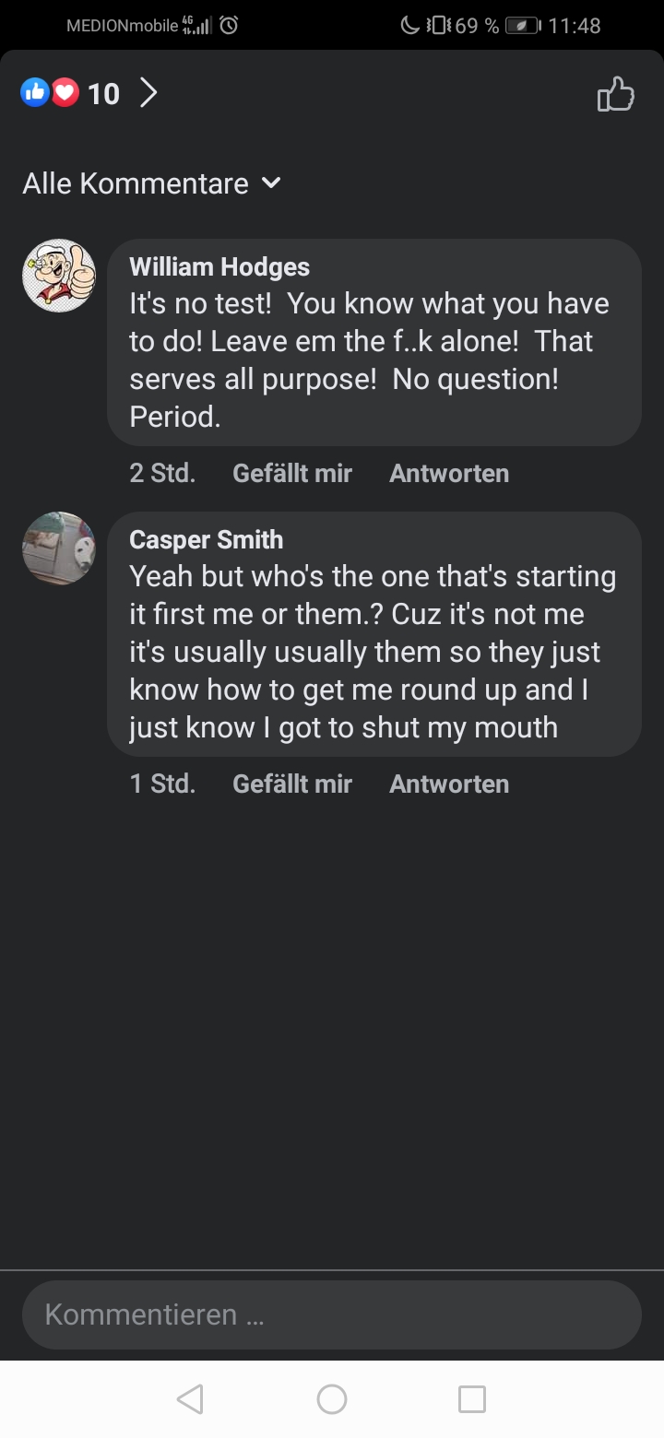This screenshot has height=1438, width=664.
Task: Open Casper Smith's profile picture
Action: 59,548
